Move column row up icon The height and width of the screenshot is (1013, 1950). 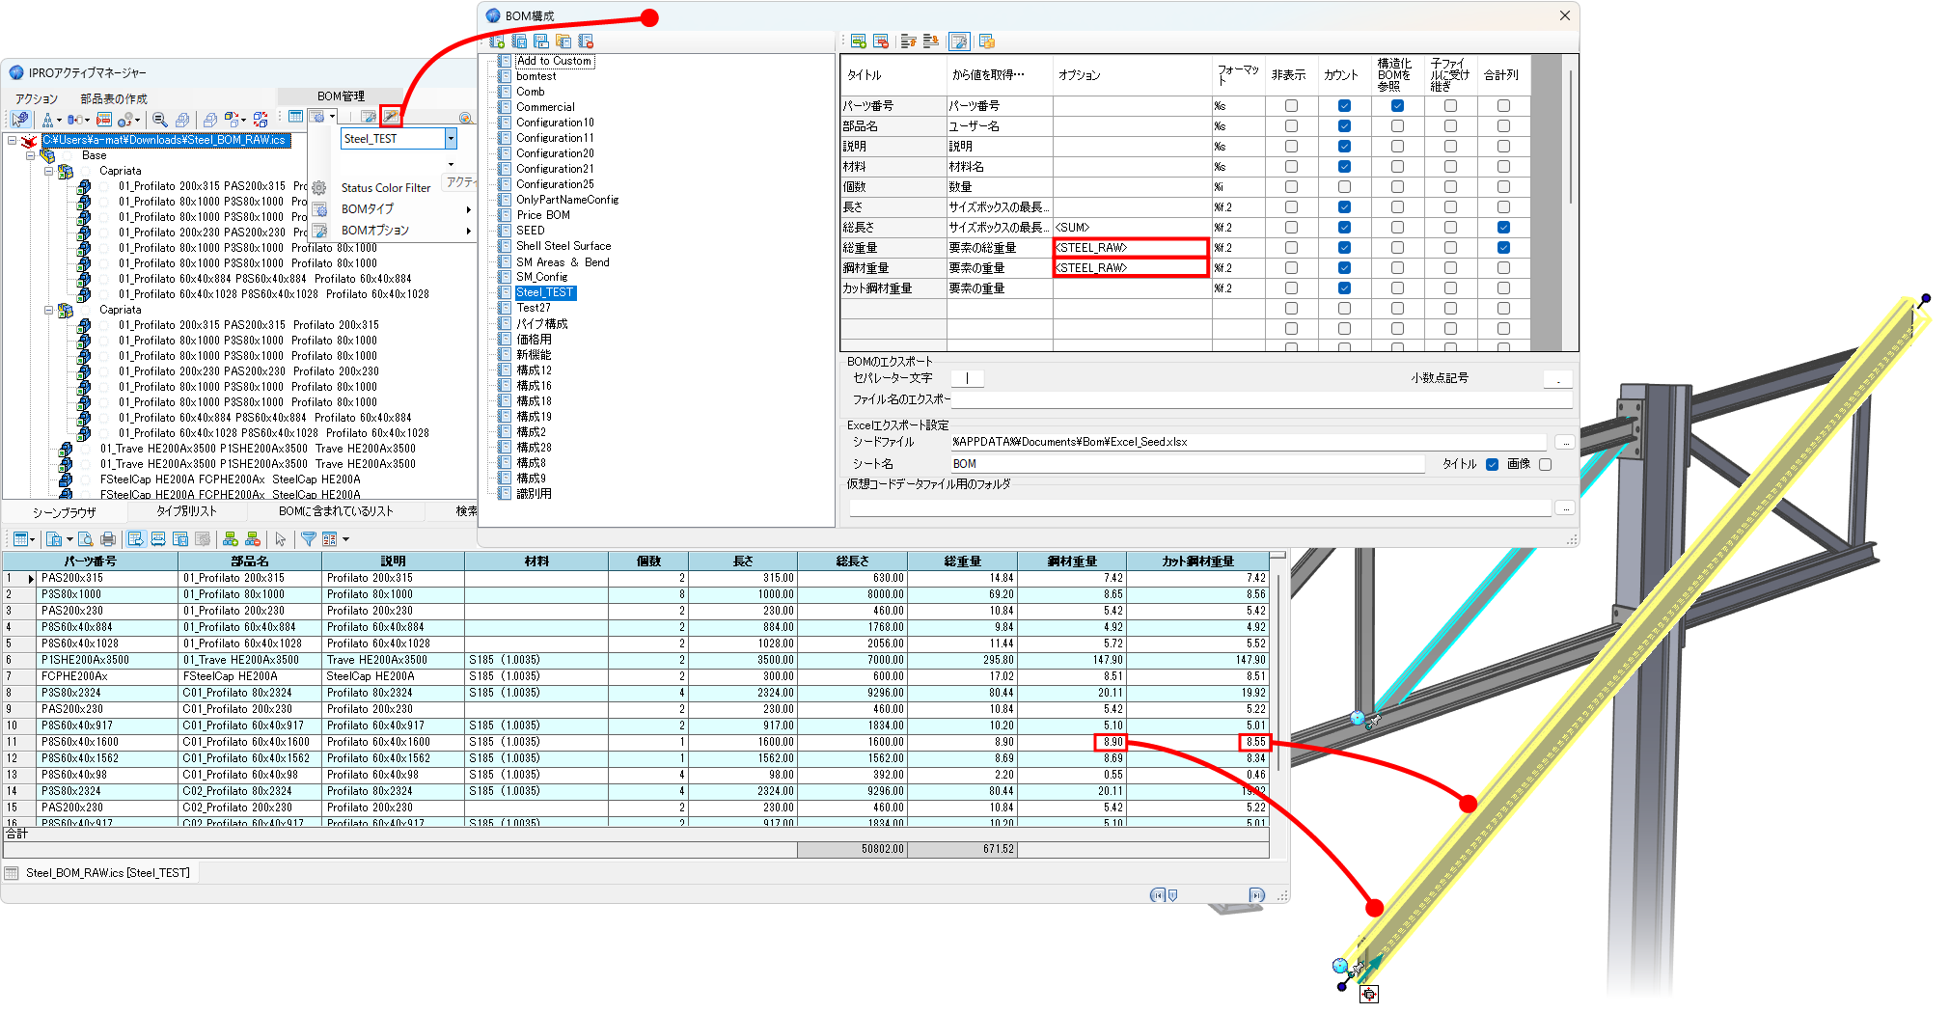click(x=909, y=41)
